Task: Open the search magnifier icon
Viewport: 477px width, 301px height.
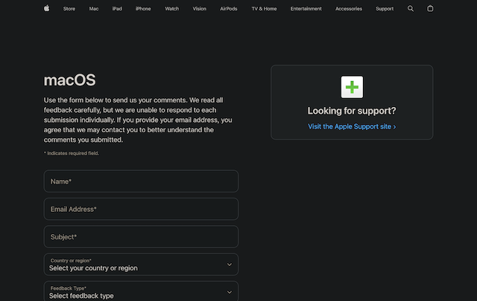Action: 411,8
